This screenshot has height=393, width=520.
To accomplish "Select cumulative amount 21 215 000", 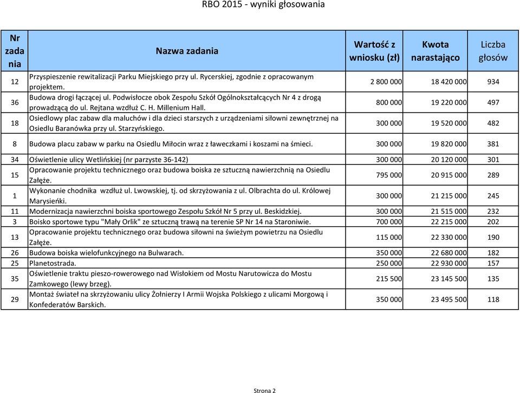I will (448, 195).
